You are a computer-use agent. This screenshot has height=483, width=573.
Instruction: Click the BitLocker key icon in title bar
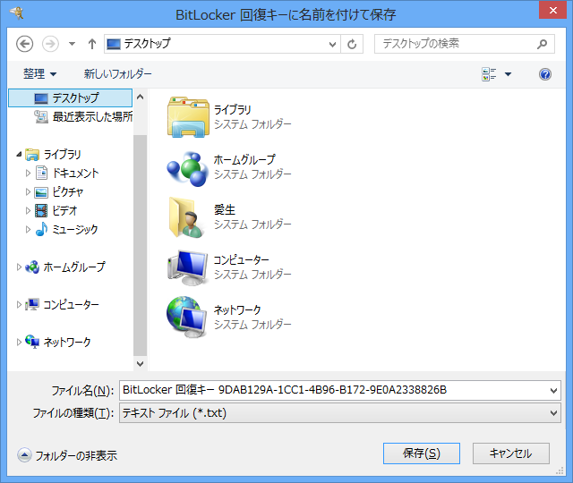(x=17, y=13)
